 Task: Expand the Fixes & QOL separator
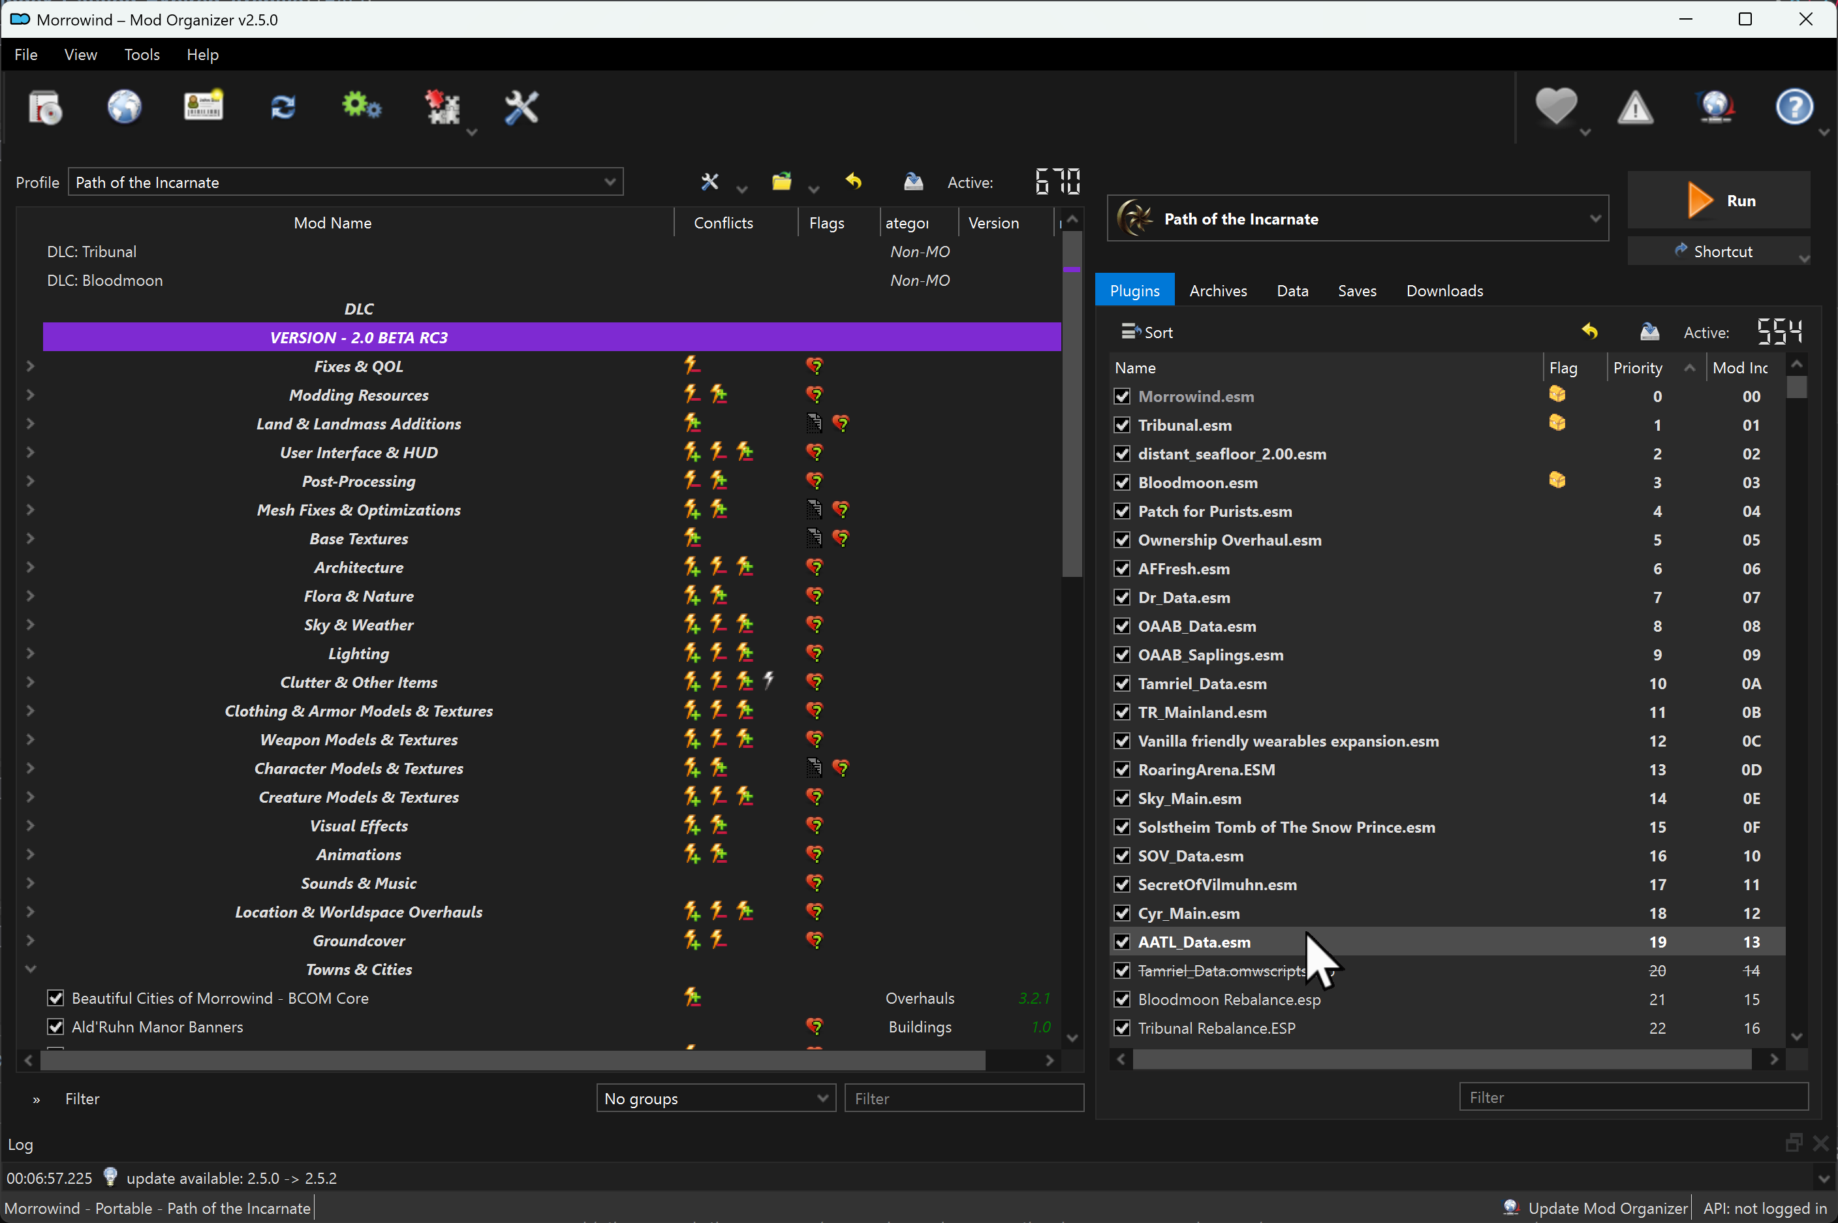pyautogui.click(x=31, y=366)
